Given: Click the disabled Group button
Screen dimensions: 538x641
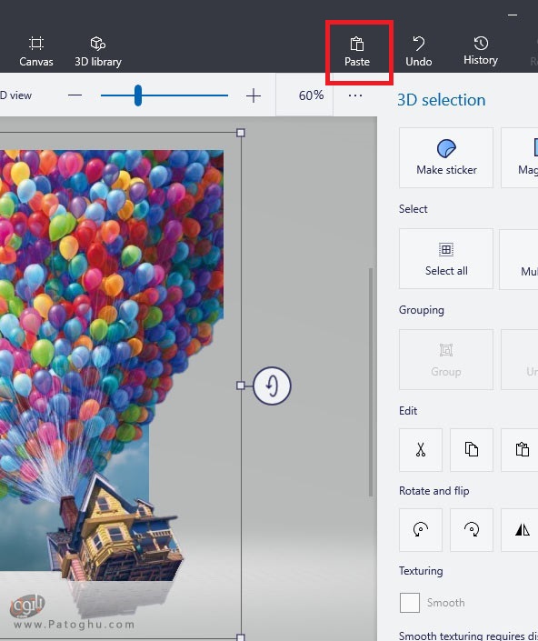Looking at the screenshot, I should pyautogui.click(x=446, y=360).
